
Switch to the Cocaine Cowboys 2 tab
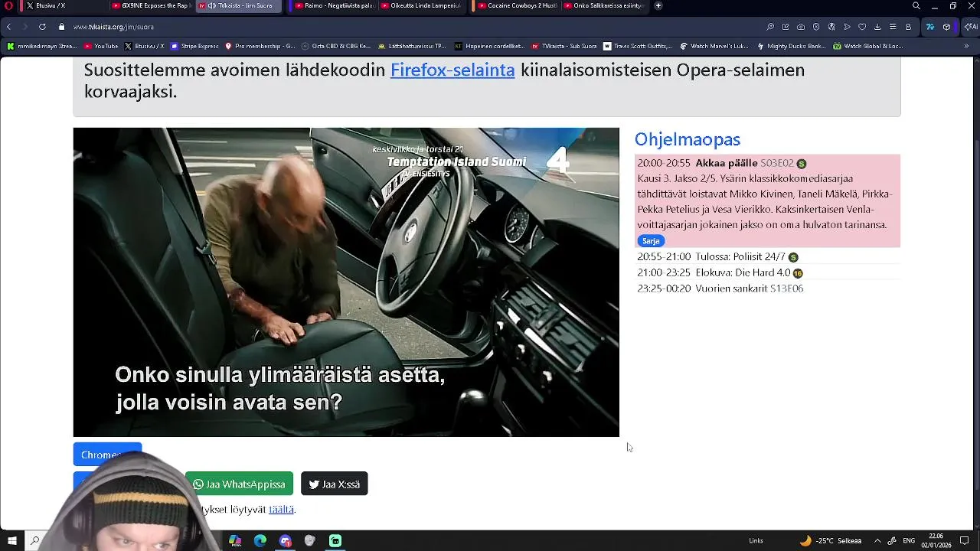point(516,5)
